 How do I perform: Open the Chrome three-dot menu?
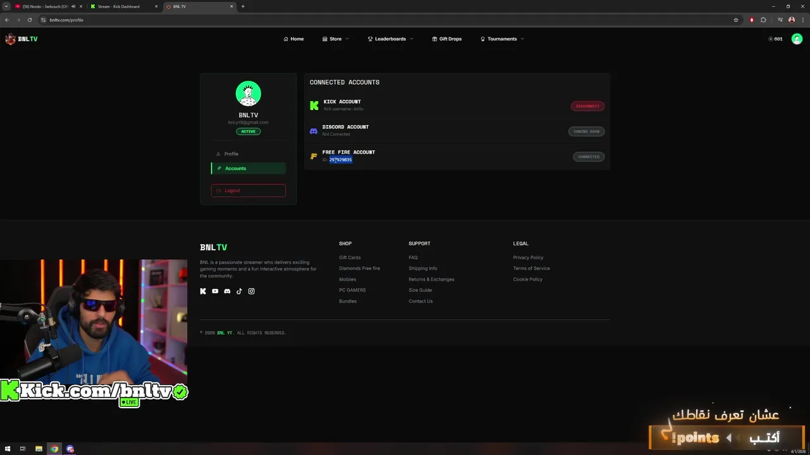coord(802,20)
